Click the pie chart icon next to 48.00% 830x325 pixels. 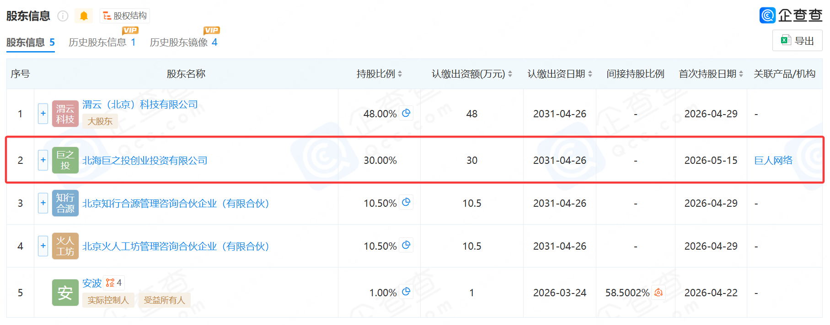tap(406, 113)
